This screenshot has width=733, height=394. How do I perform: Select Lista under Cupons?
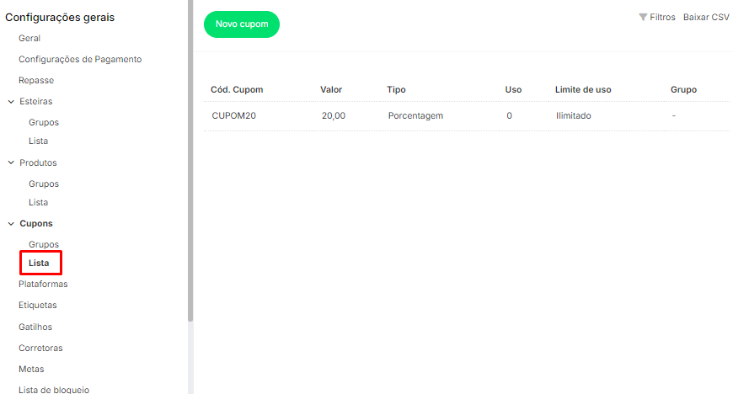click(x=39, y=264)
